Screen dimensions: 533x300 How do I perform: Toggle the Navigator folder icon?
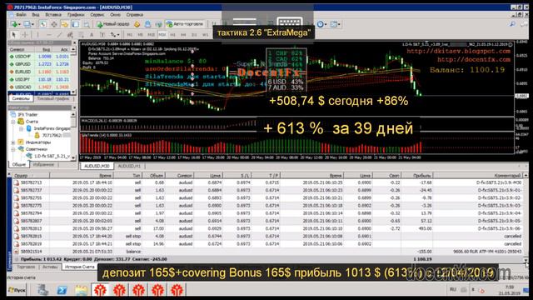tap(65, 24)
